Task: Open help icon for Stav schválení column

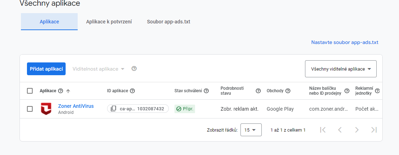Action: 206,90
